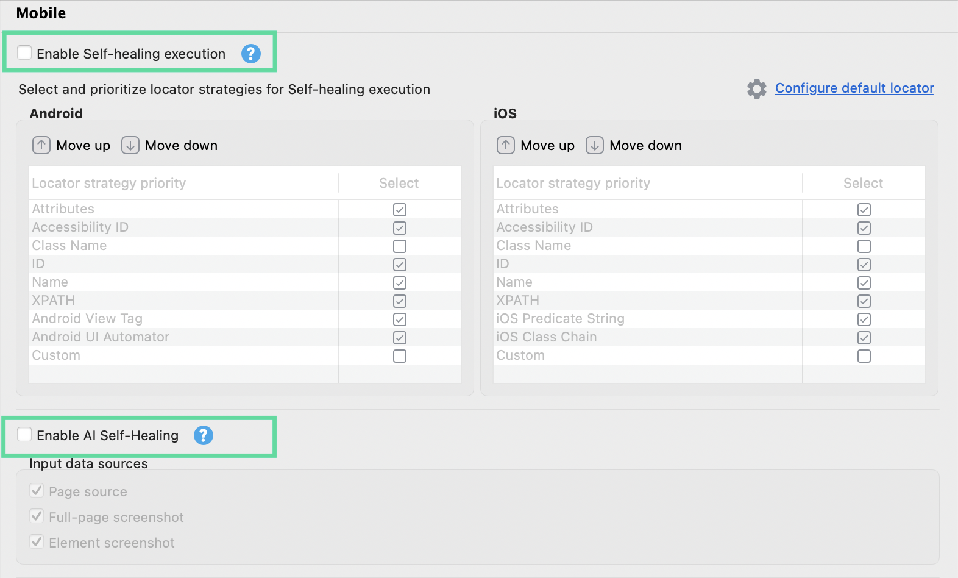Click Android Move down arrow icon
Screen dimensions: 958x578
click(130, 145)
